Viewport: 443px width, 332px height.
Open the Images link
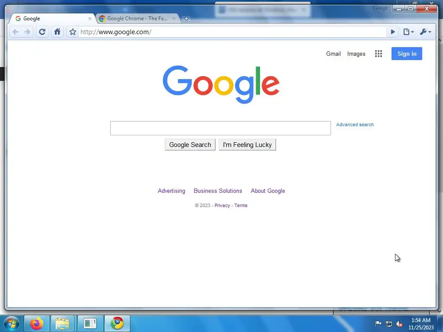pos(356,54)
